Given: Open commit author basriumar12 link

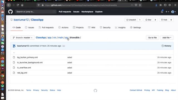Looking at the screenshot, I should click(23, 46).
